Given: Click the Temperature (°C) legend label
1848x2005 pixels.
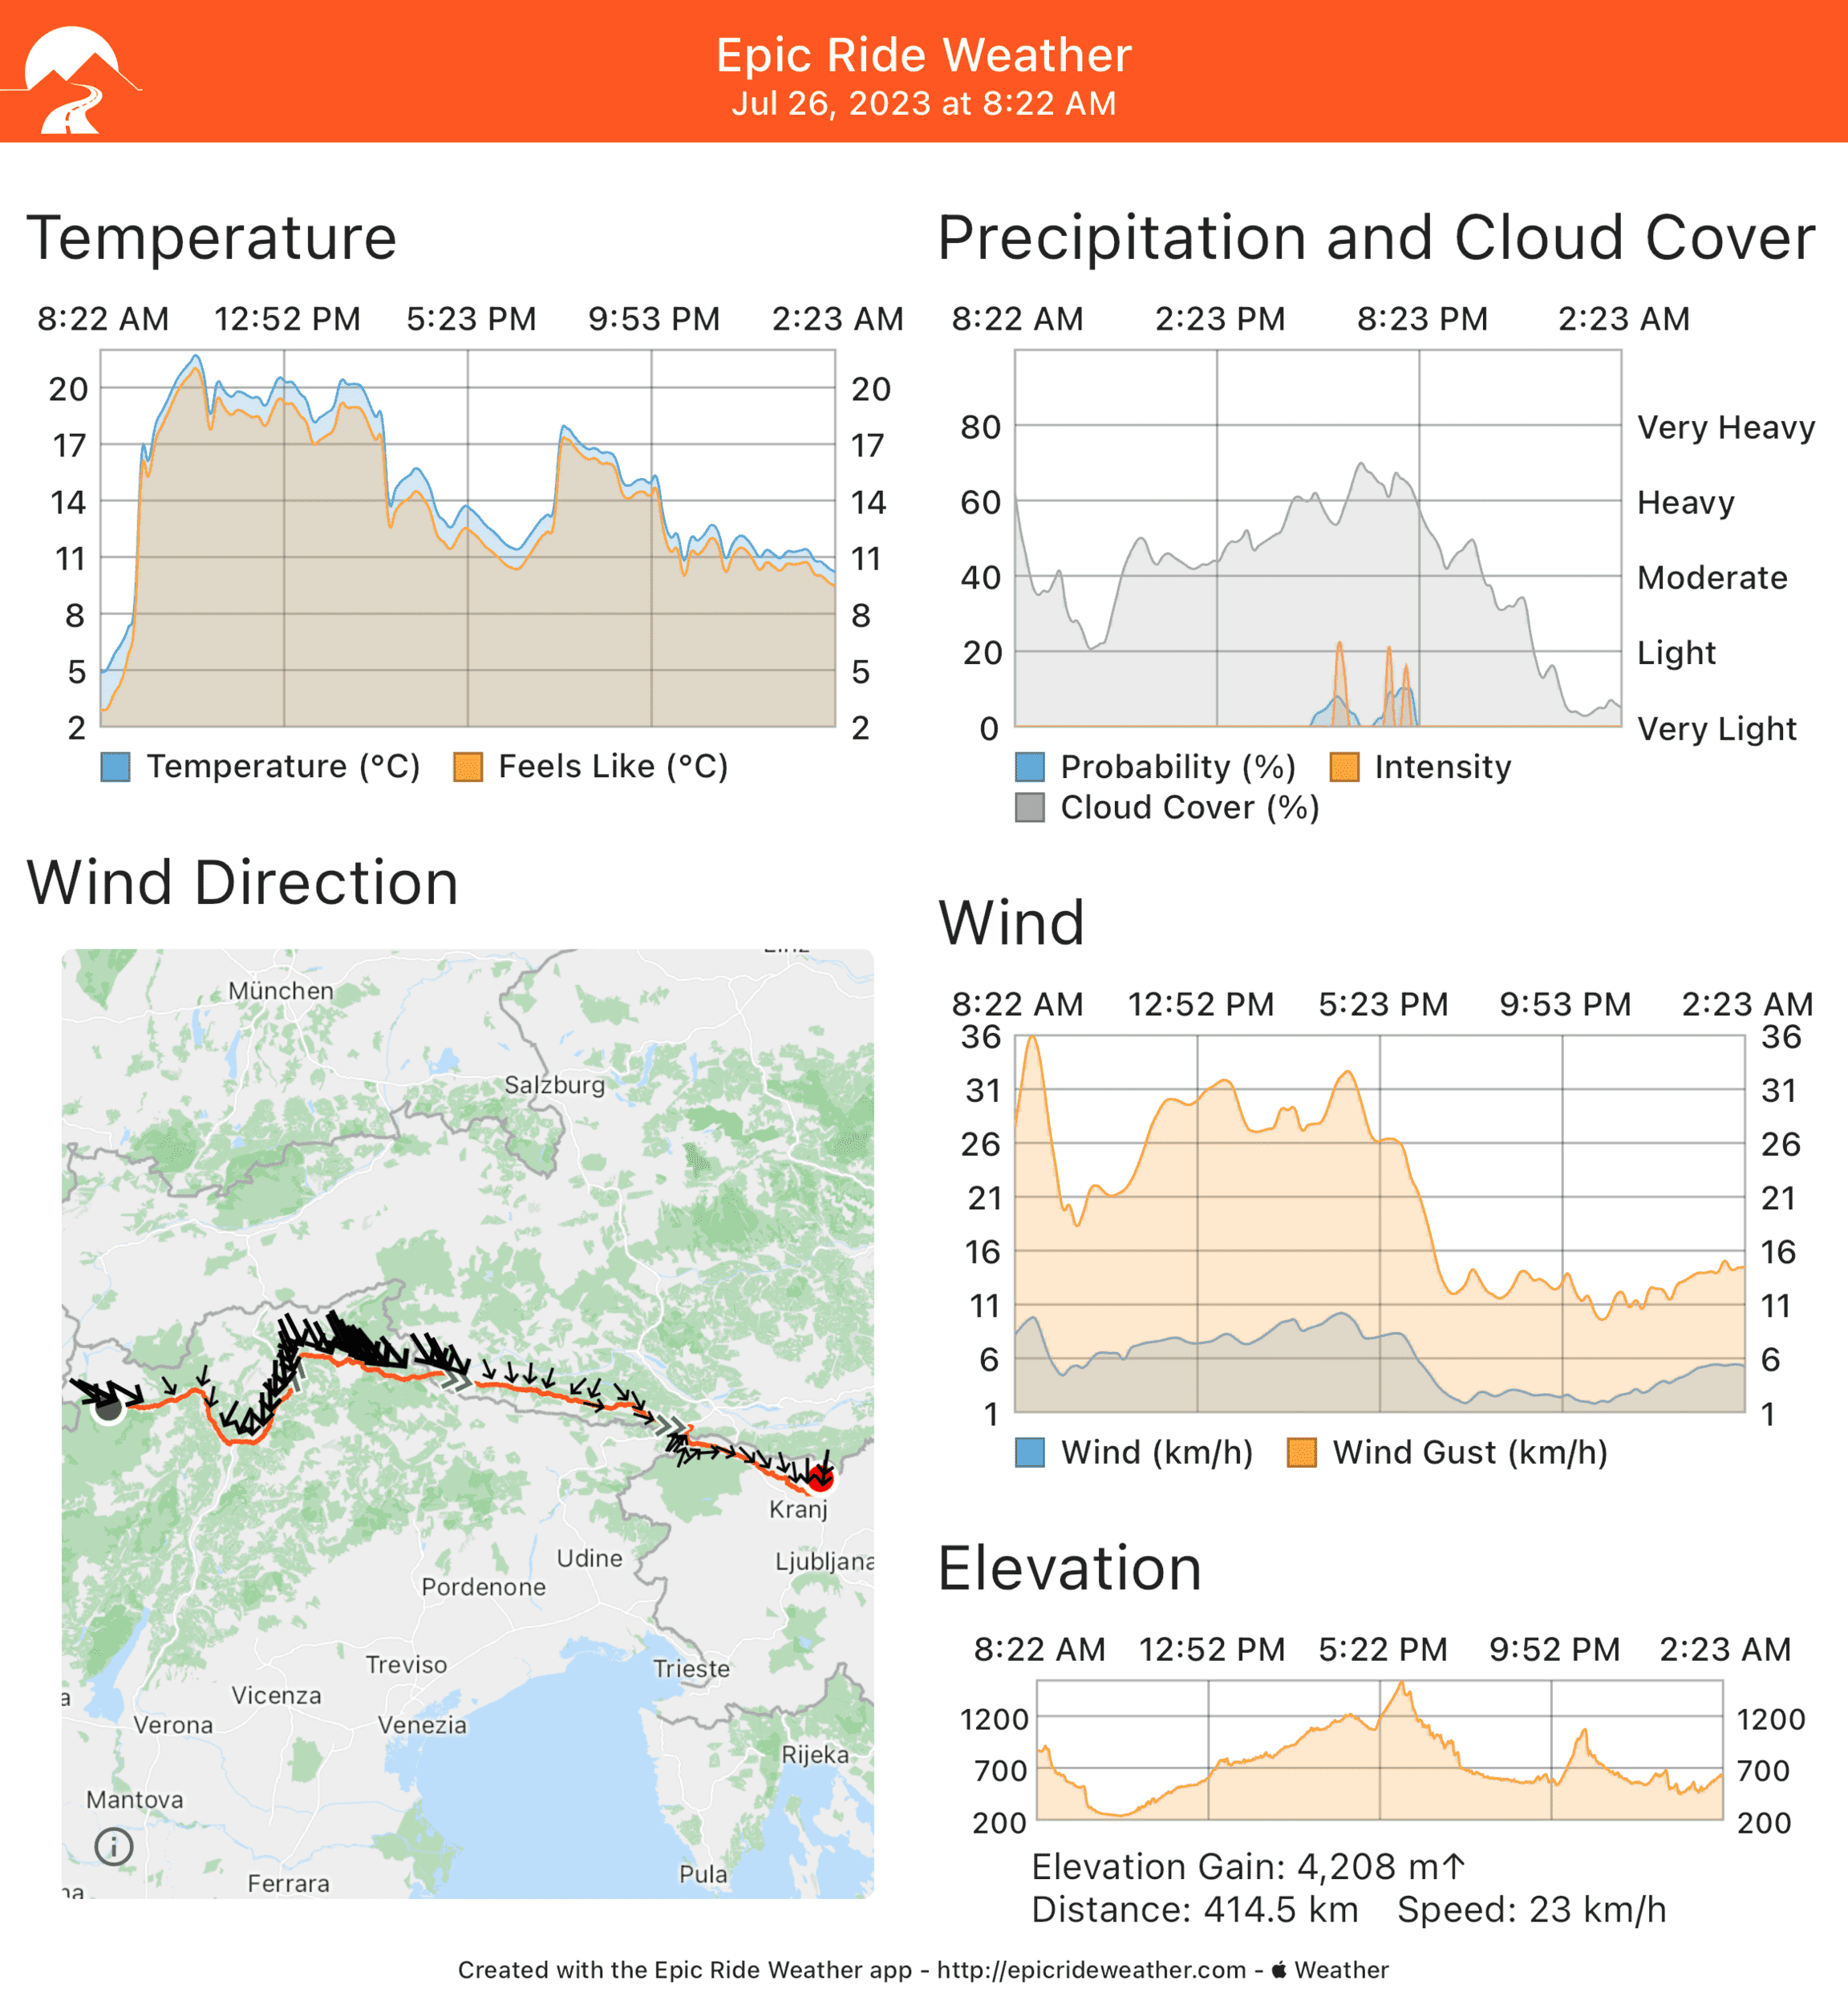Looking at the screenshot, I should coord(284,767).
